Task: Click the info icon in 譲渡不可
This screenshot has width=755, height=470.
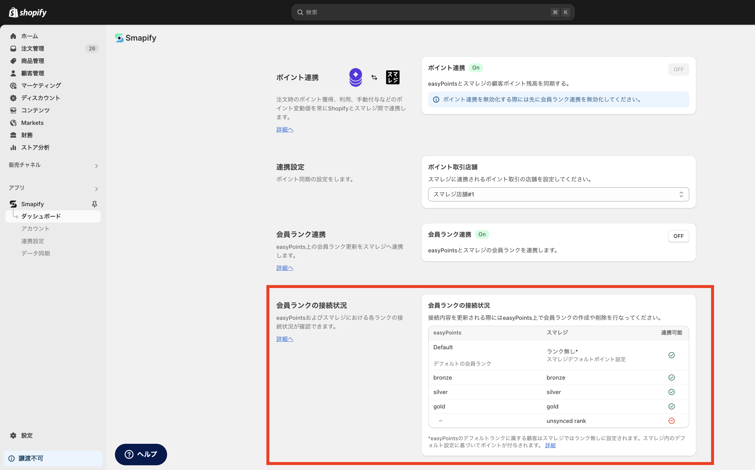Action: click(11, 459)
